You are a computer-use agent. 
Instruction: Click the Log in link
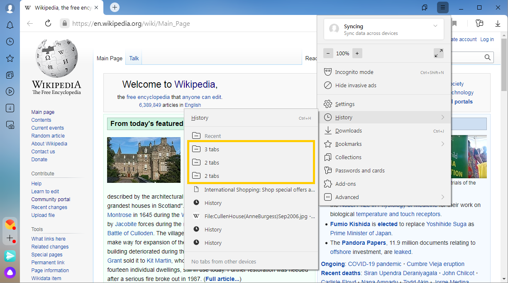487,39
